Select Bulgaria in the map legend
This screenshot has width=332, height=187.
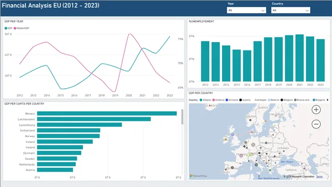coord(319,100)
